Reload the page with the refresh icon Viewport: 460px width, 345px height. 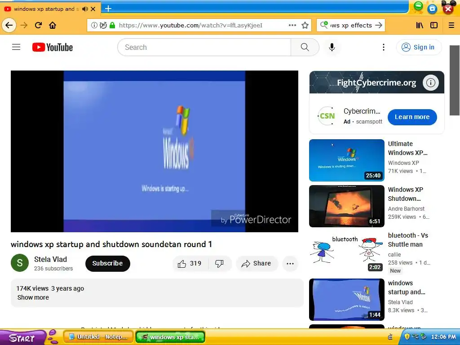[x=38, y=25]
